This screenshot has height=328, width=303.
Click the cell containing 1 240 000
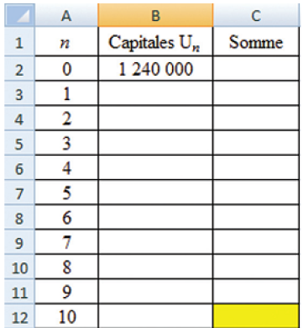(x=155, y=69)
